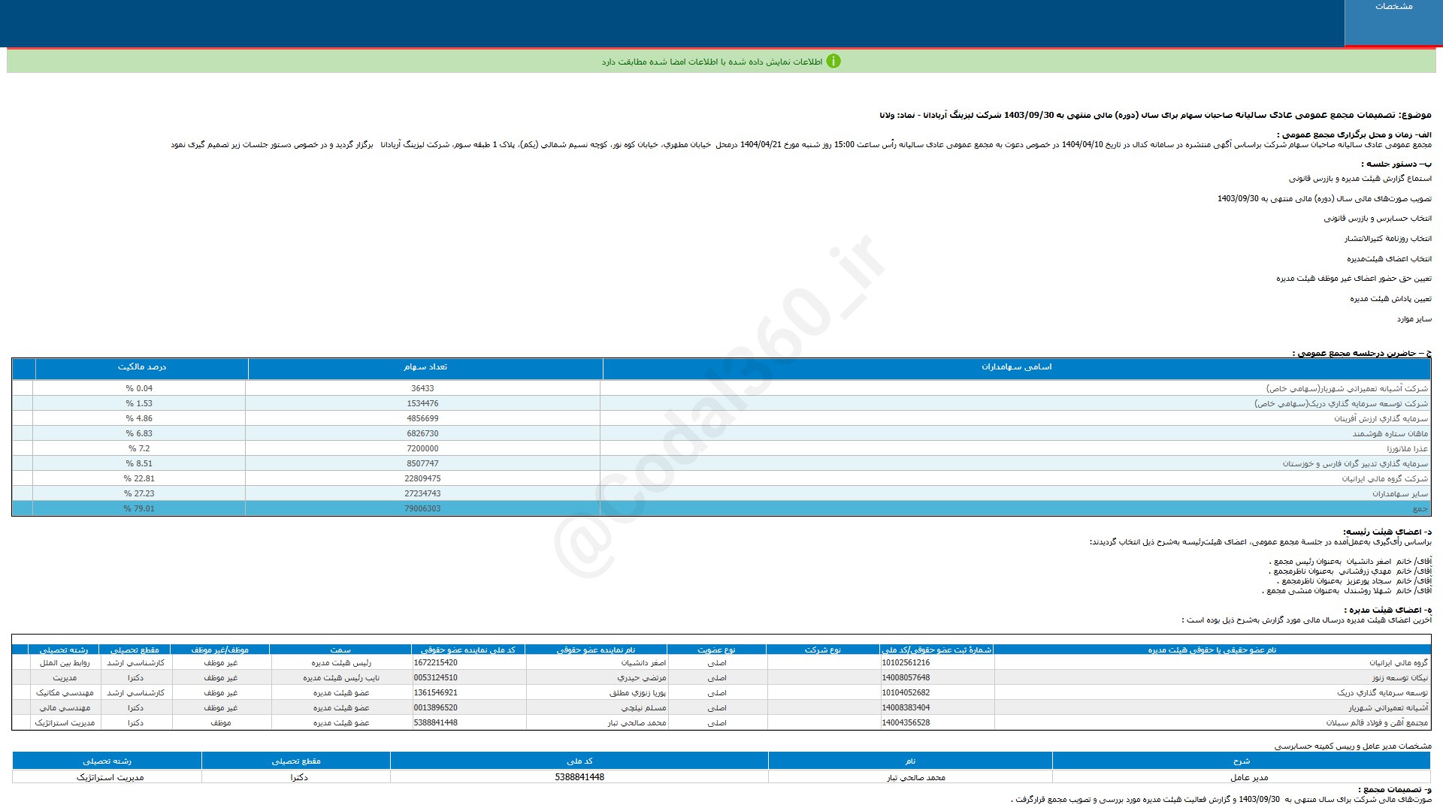Select shareholder سرمایه گذاری ارزش آفرینان
Screen dimensions: 1443x811
(x=1381, y=418)
